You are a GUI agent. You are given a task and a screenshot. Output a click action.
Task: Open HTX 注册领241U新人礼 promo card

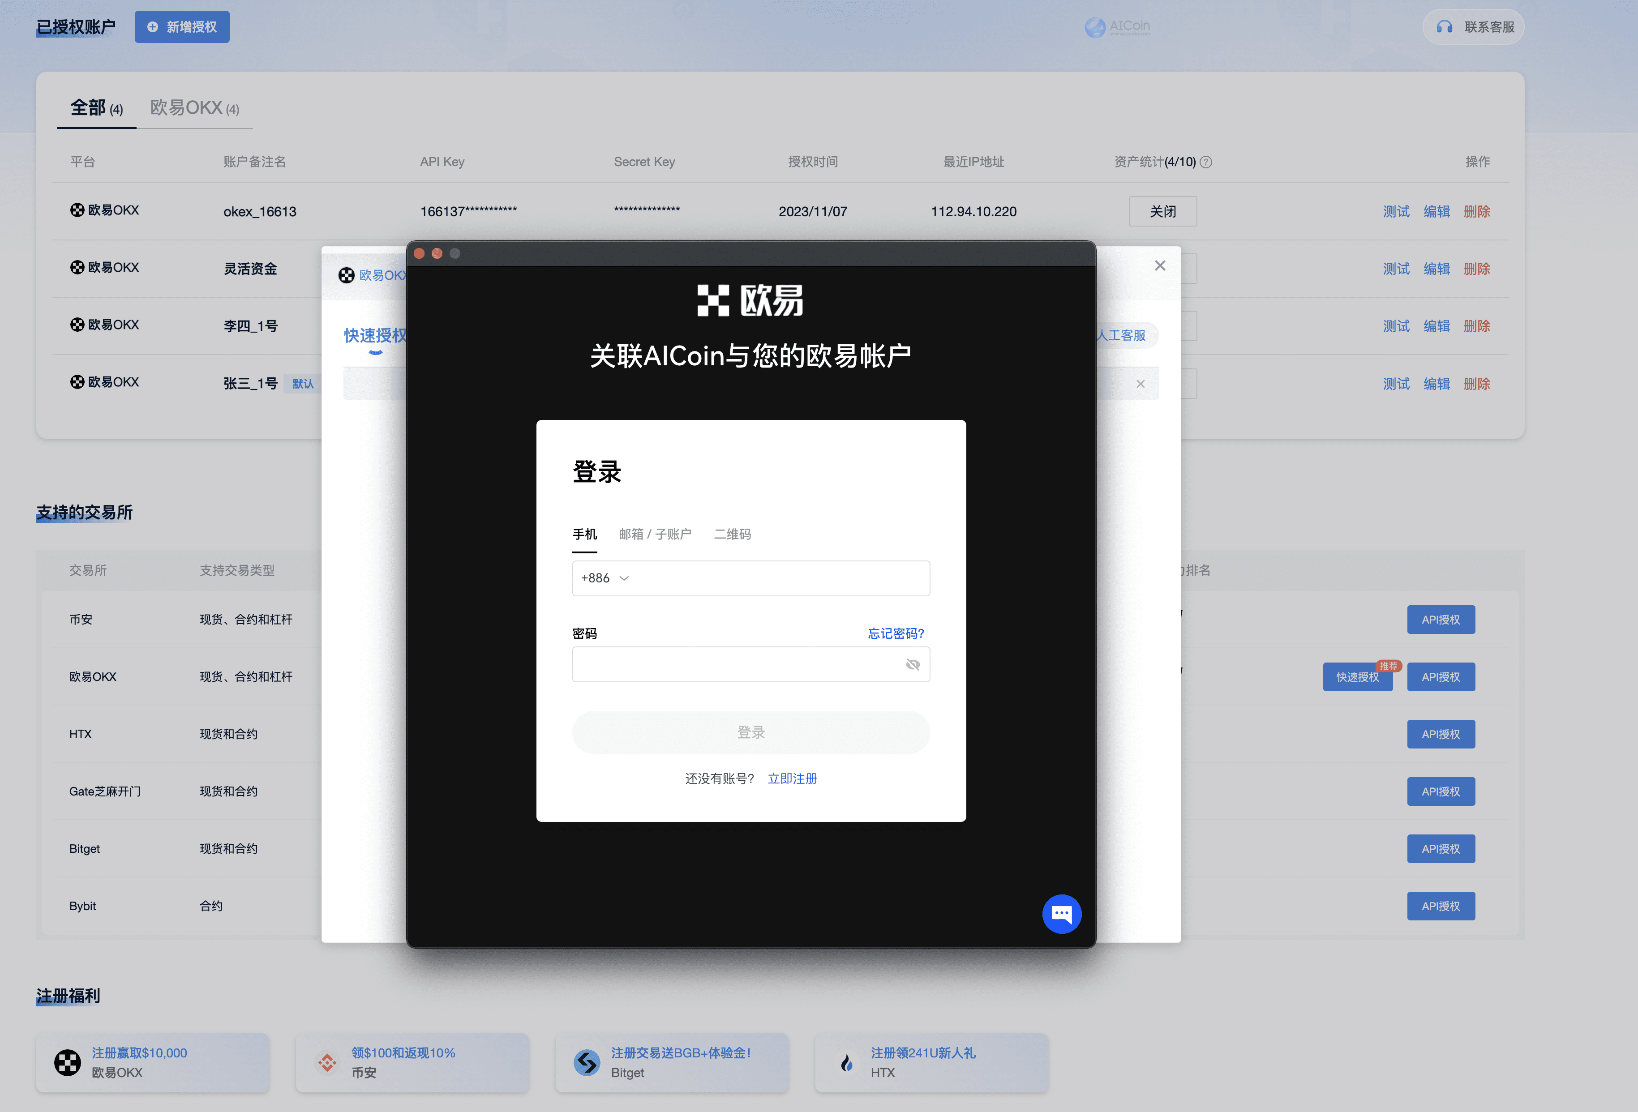932,1063
